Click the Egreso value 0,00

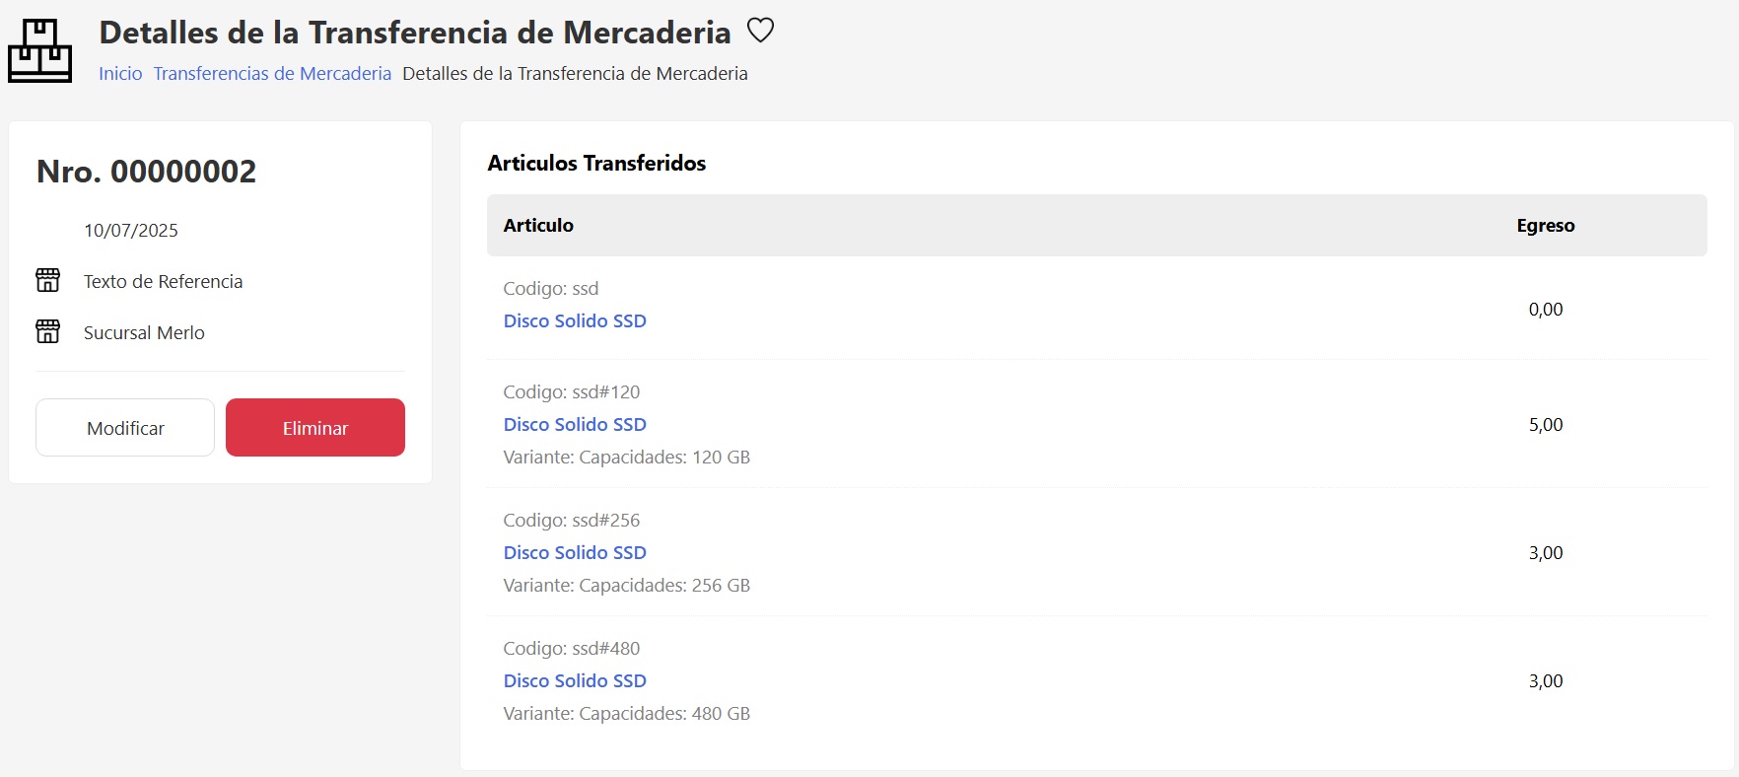point(1545,309)
